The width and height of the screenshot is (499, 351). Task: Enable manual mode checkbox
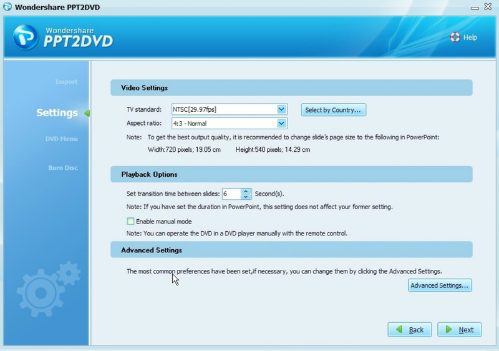[x=130, y=221]
